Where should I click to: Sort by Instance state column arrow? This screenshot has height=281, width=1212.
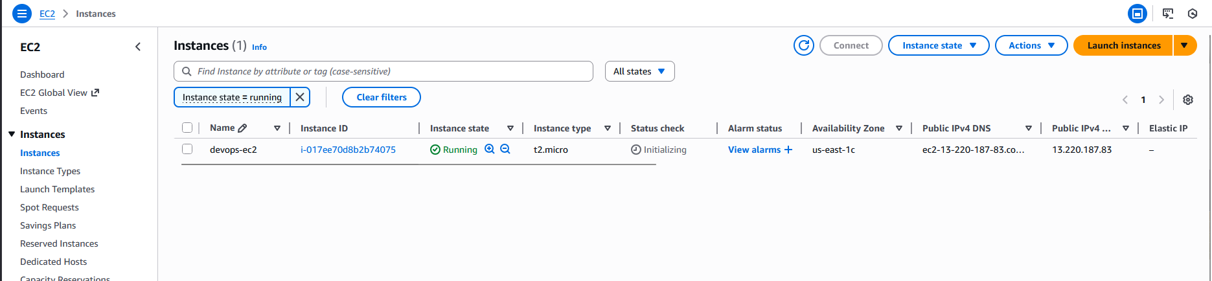510,128
